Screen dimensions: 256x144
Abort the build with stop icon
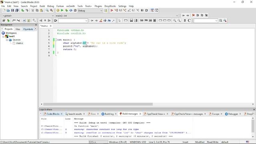coord(75,10)
